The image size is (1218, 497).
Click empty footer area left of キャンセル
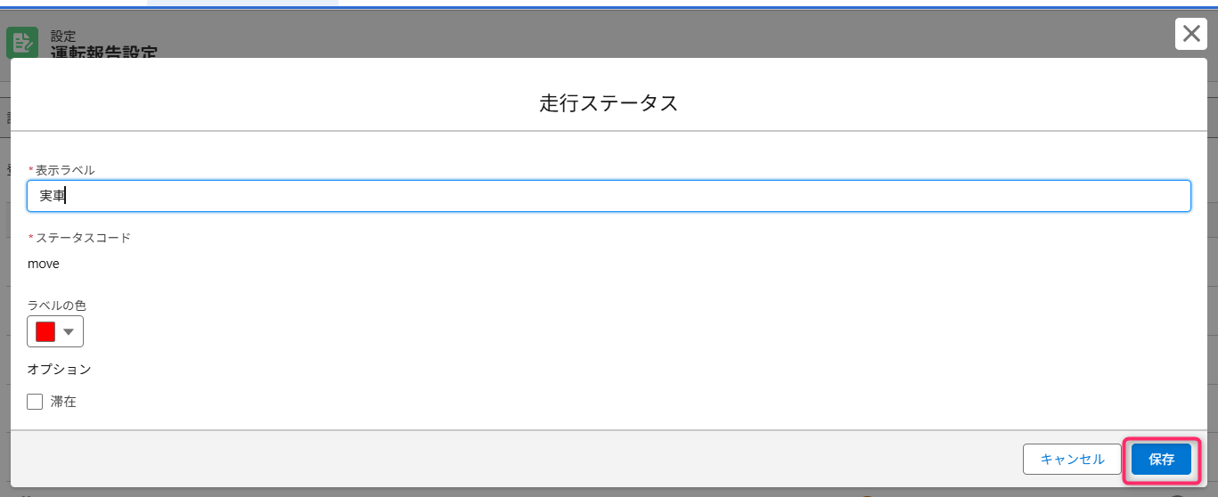pyautogui.click(x=517, y=460)
